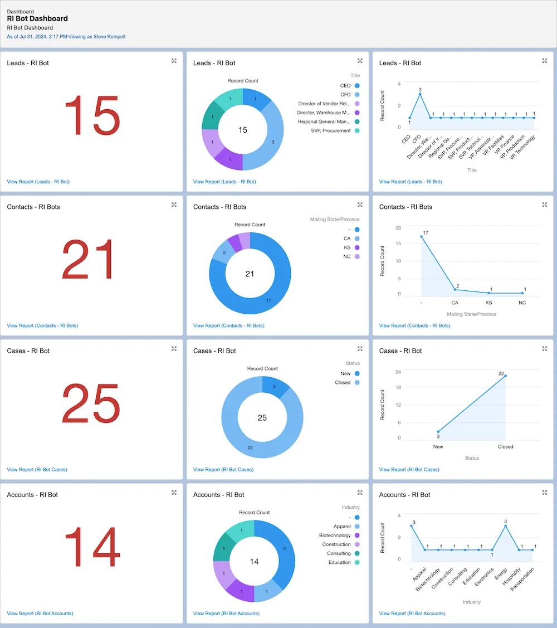Open View Report link under Contacts line chart

tap(415, 325)
